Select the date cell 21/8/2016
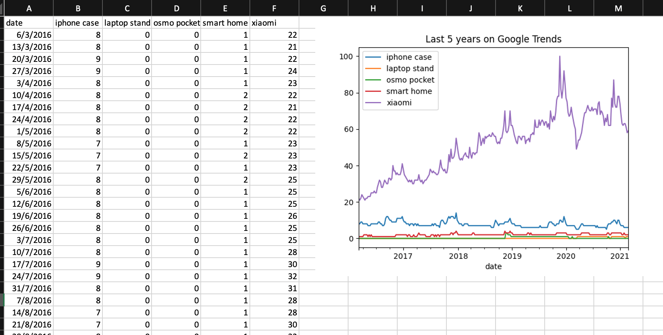663x335 pixels. point(29,324)
